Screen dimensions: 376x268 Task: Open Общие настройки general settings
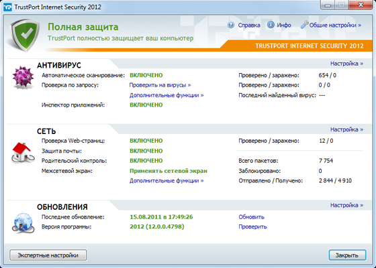[x=335, y=25]
